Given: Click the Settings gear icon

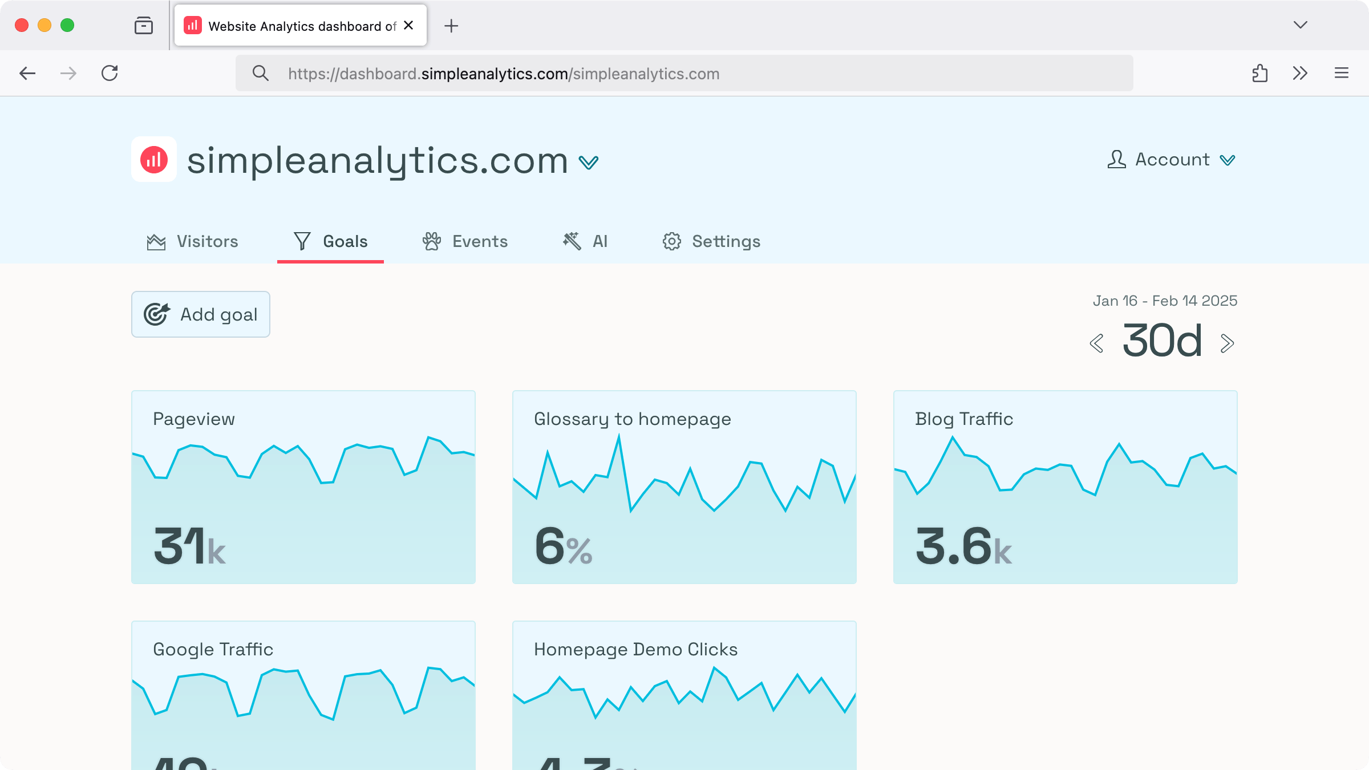Looking at the screenshot, I should point(672,241).
